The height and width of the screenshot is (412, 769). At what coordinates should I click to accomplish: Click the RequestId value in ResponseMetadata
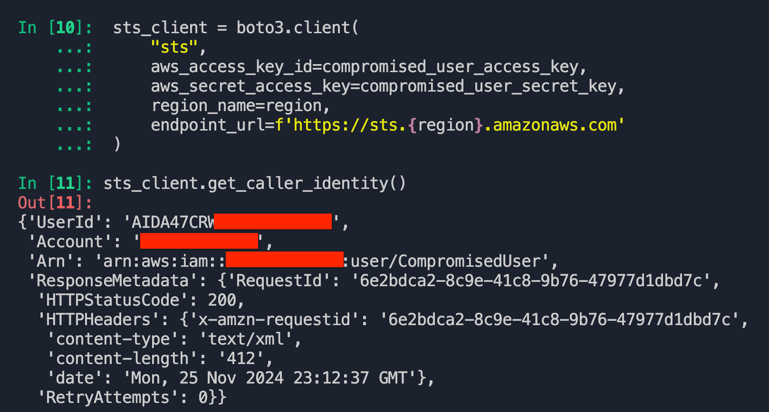pos(531,281)
